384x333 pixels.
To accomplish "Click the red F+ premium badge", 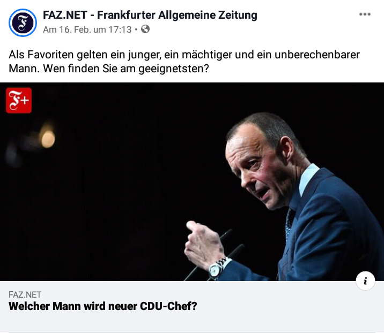I will (19, 101).
